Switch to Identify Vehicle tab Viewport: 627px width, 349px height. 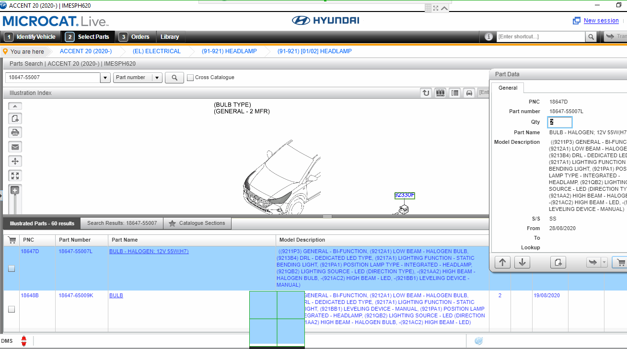coord(31,37)
